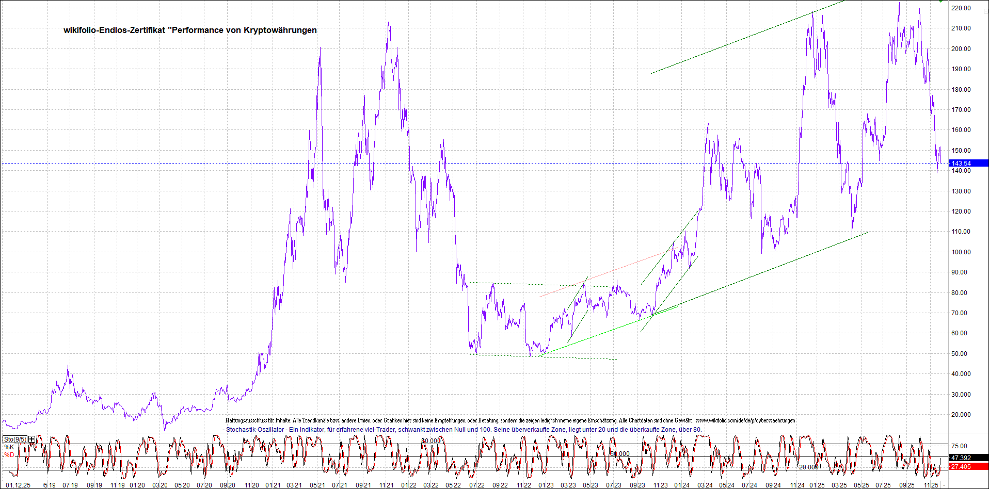
Task: Click the 50.000 midline level label
Action: [620, 454]
